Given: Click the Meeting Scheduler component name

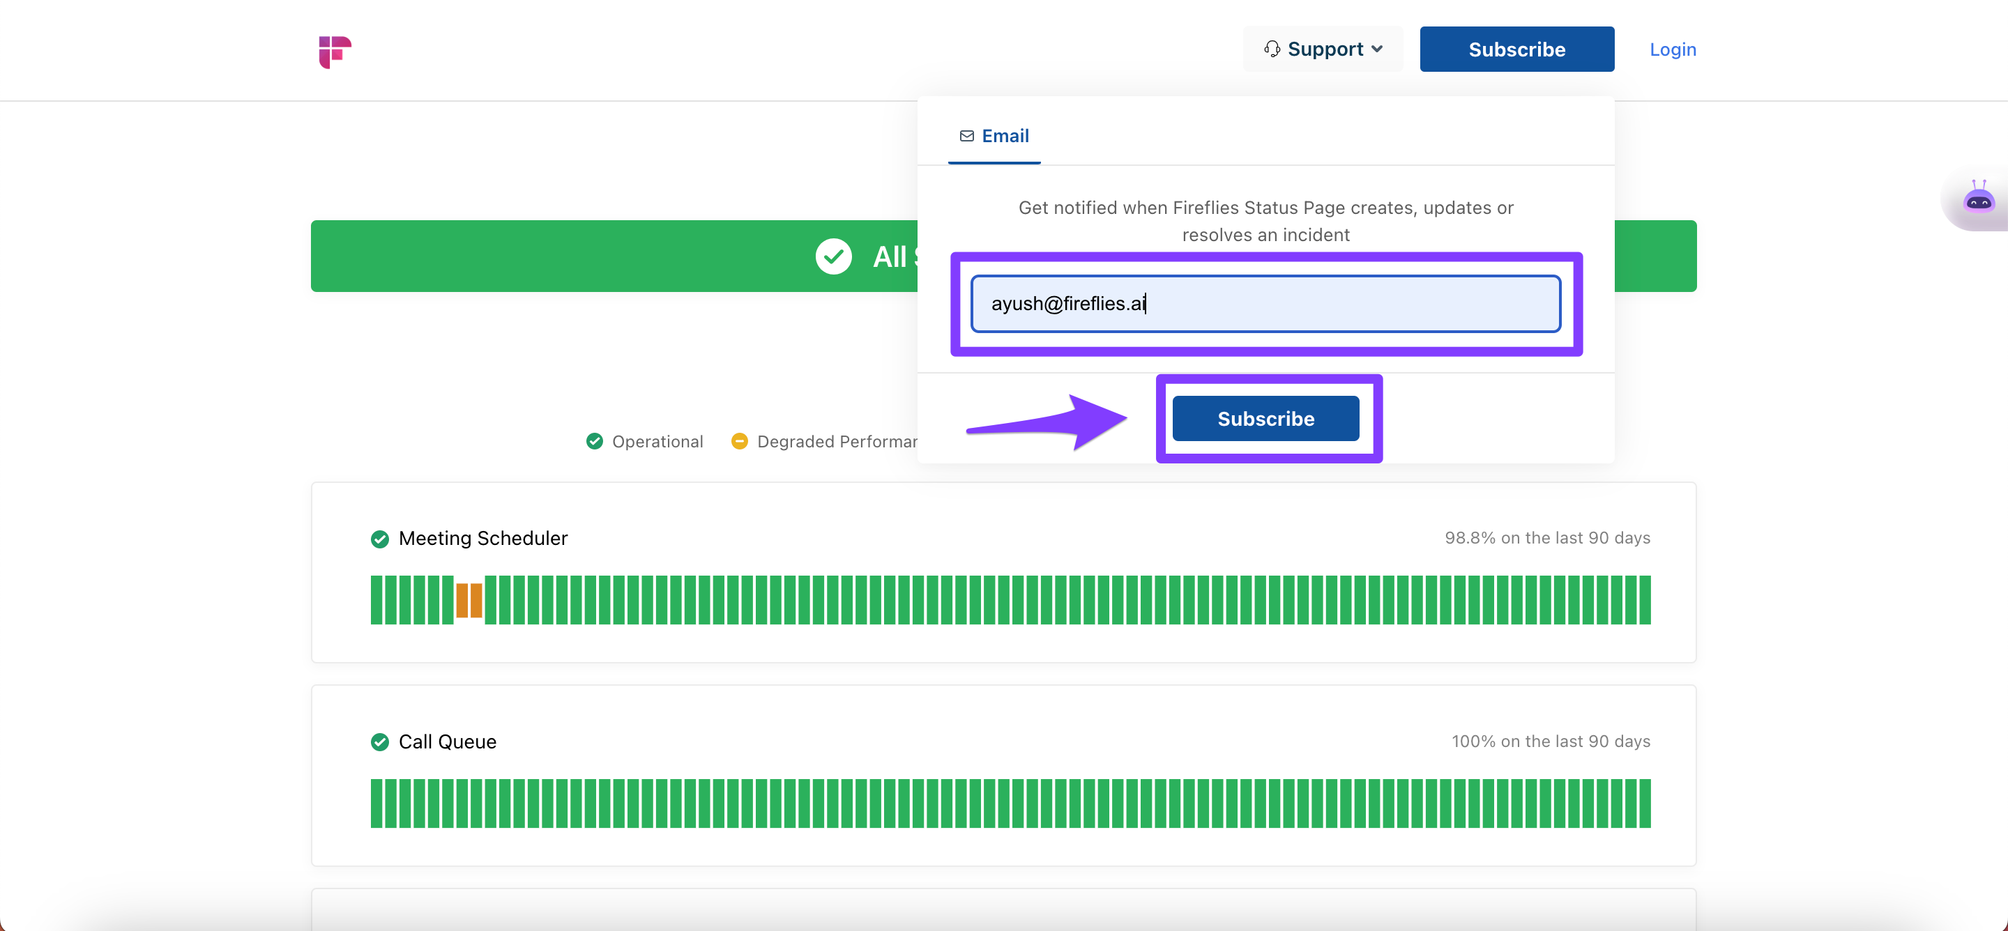Looking at the screenshot, I should 482,539.
